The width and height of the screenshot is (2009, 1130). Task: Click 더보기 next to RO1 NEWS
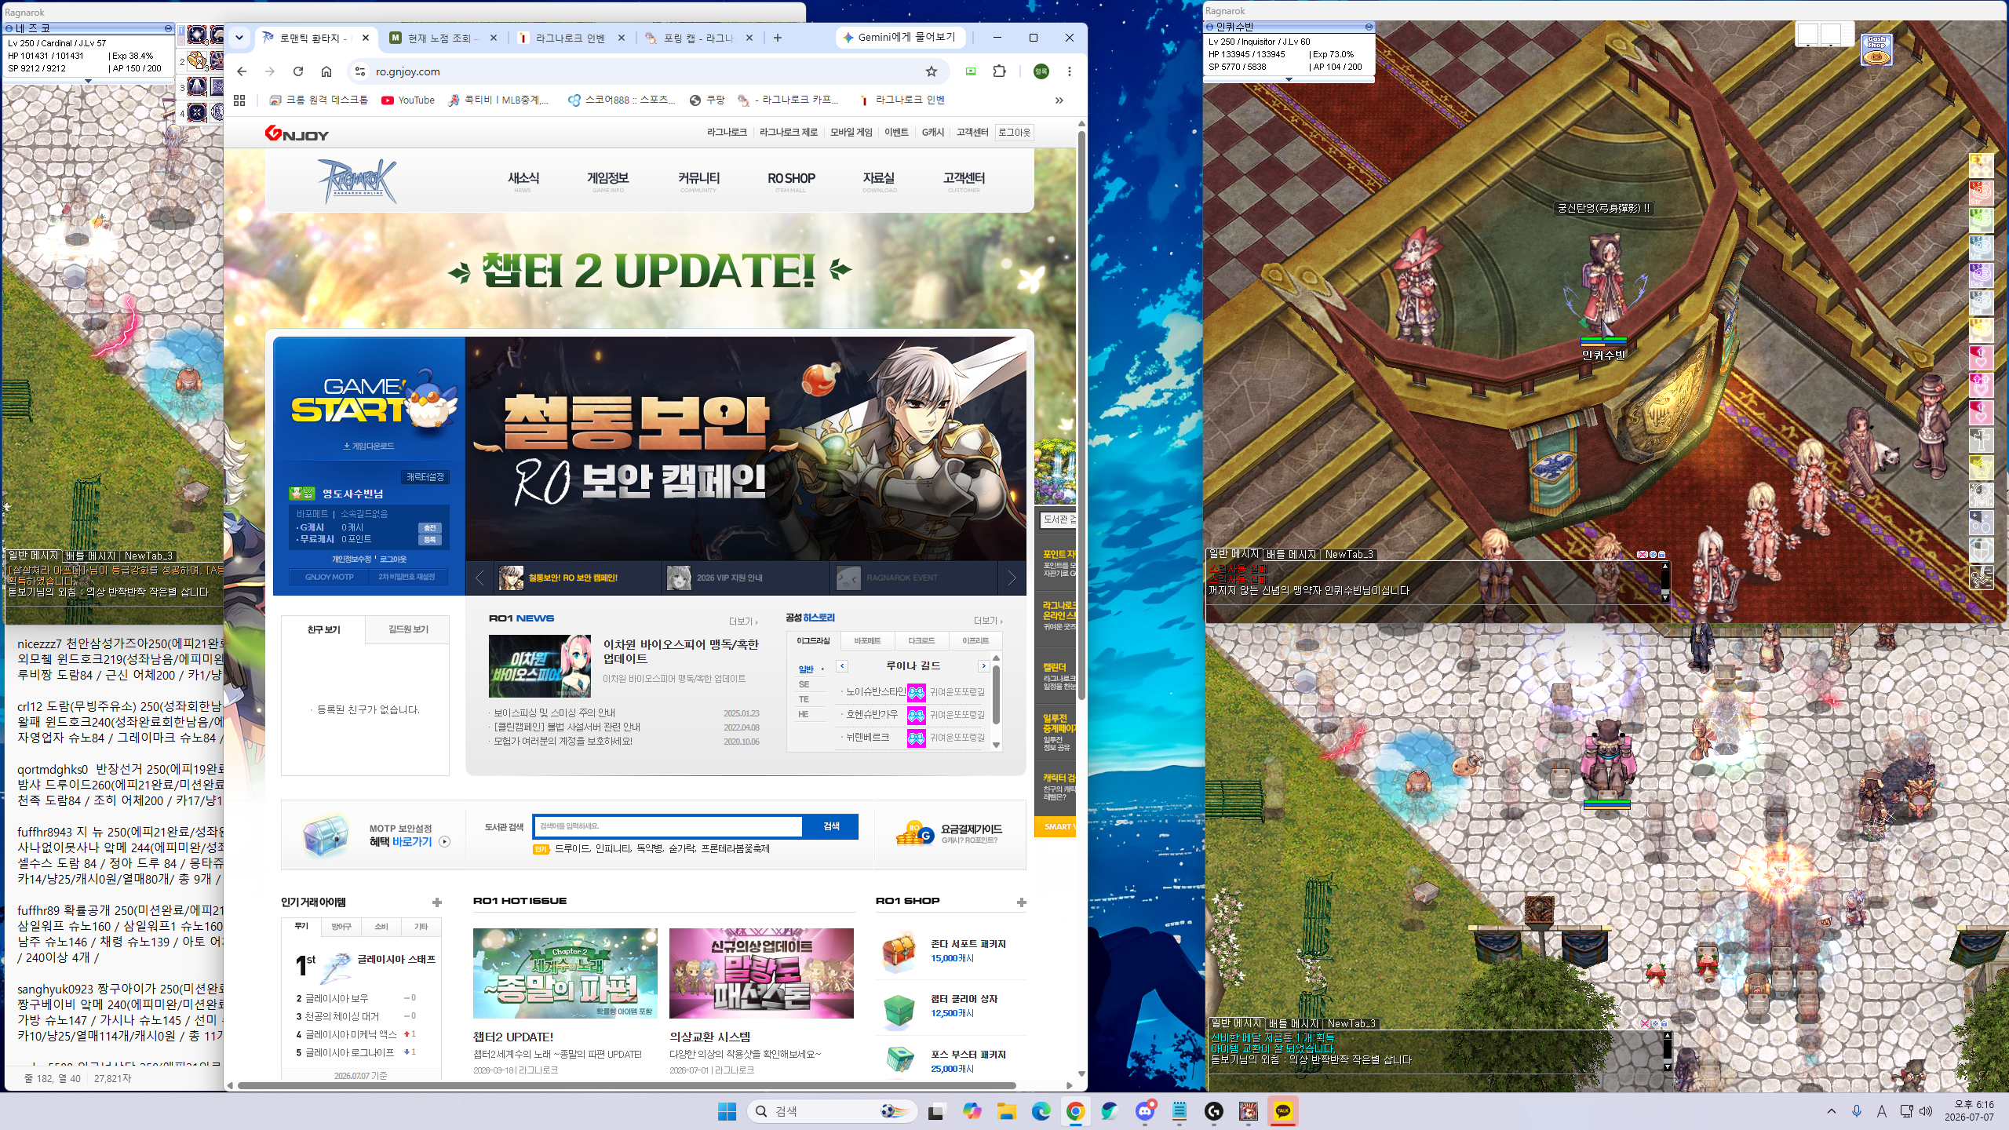[x=743, y=621]
